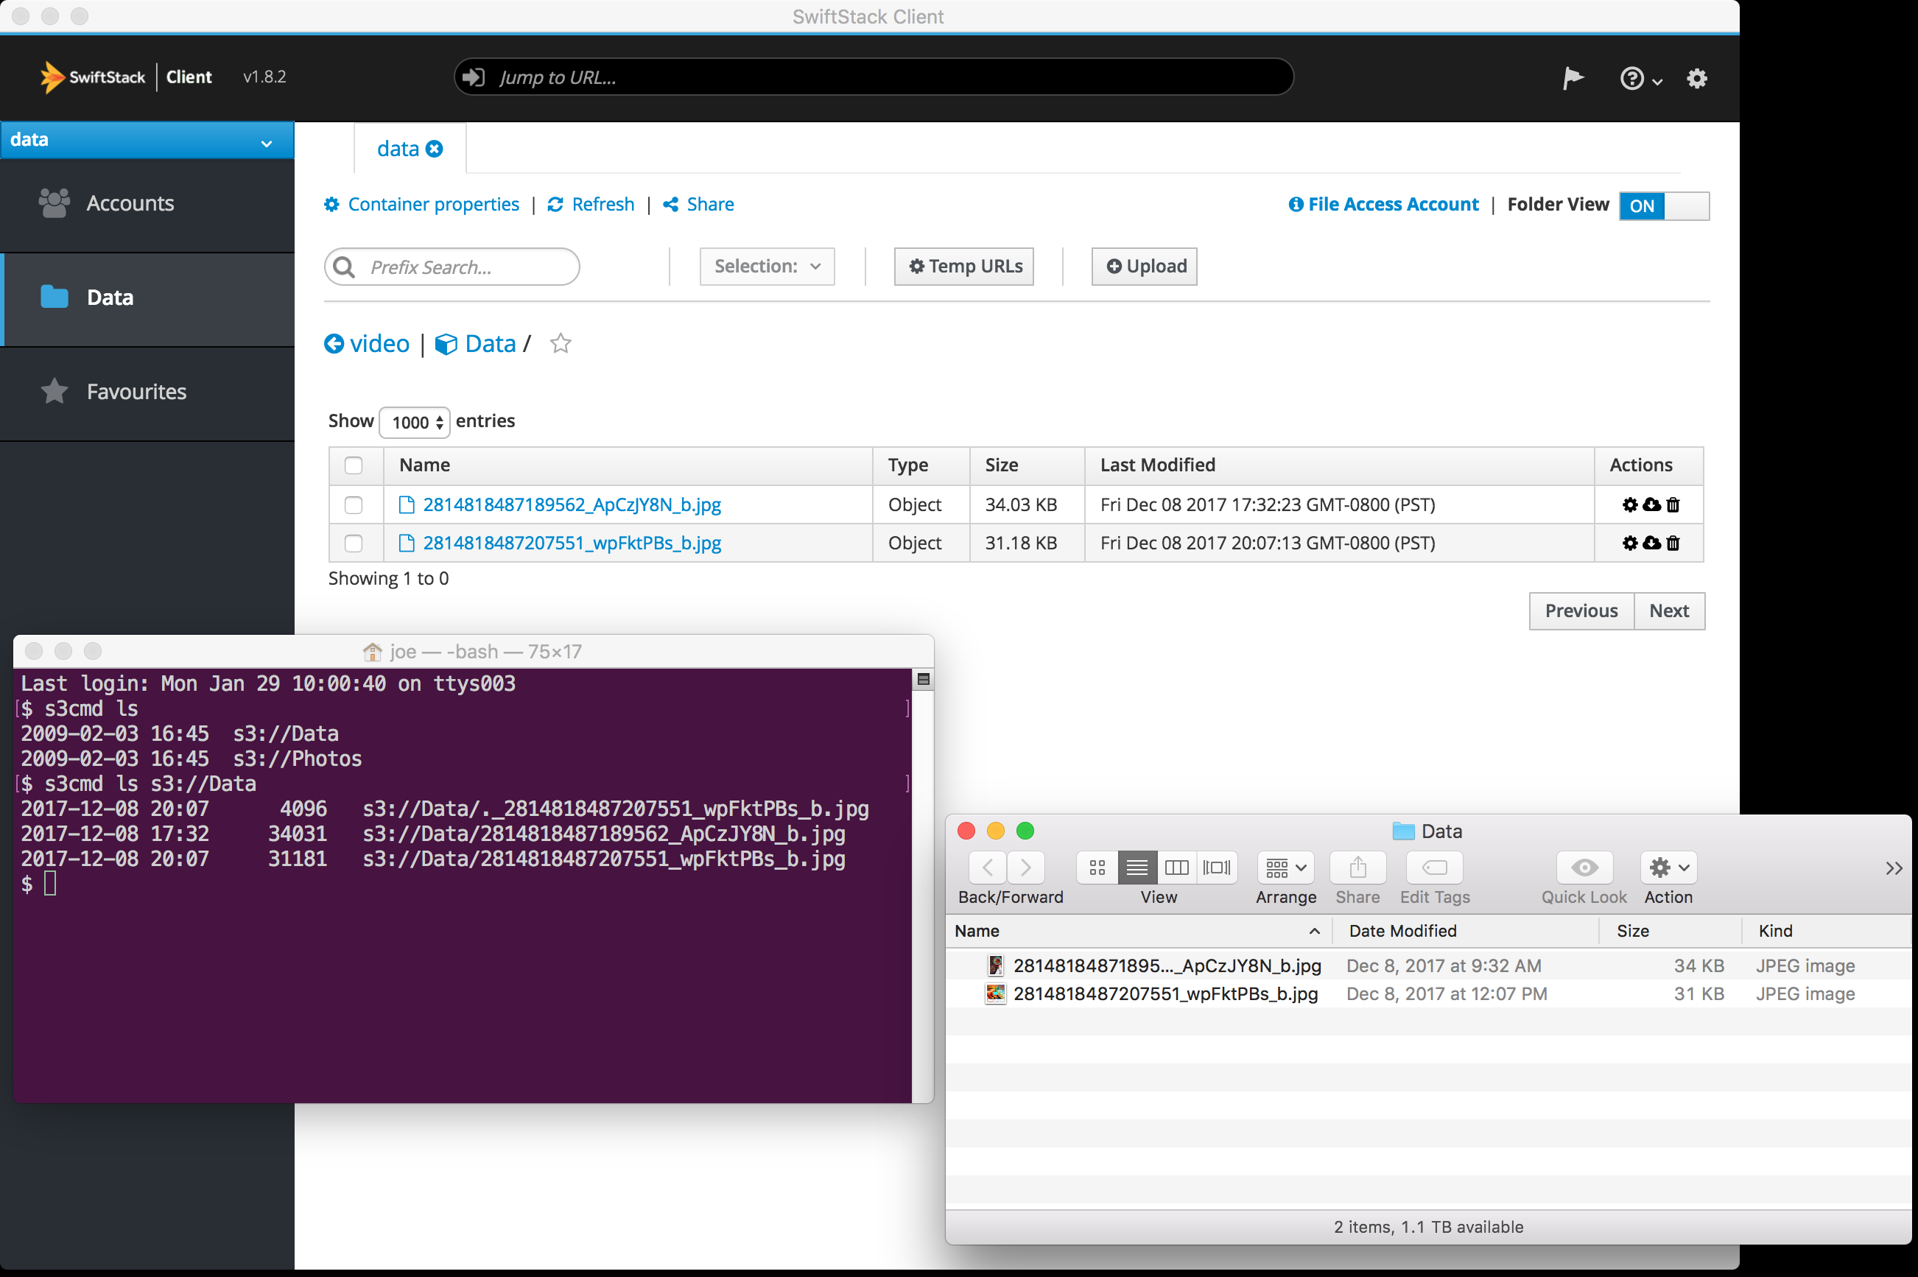This screenshot has height=1277, width=1918.
Task: Switch Finder to column view
Action: tap(1177, 868)
